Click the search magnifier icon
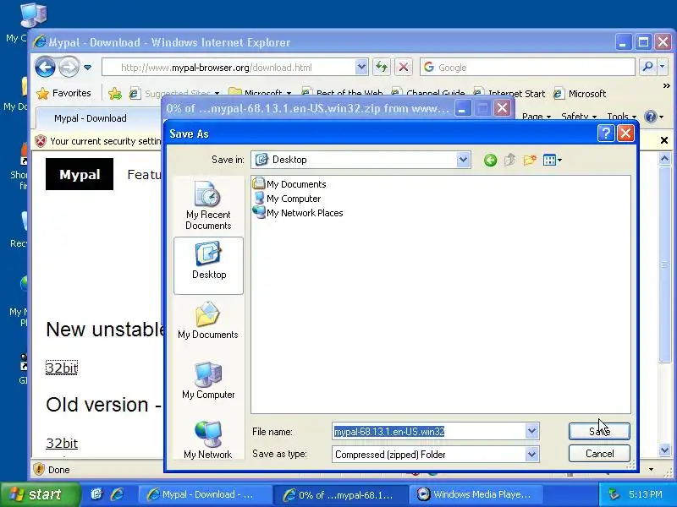This screenshot has width=677, height=507. pyautogui.click(x=647, y=67)
